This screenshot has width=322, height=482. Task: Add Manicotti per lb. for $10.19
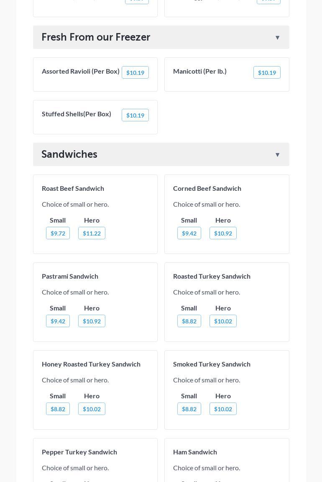(267, 73)
